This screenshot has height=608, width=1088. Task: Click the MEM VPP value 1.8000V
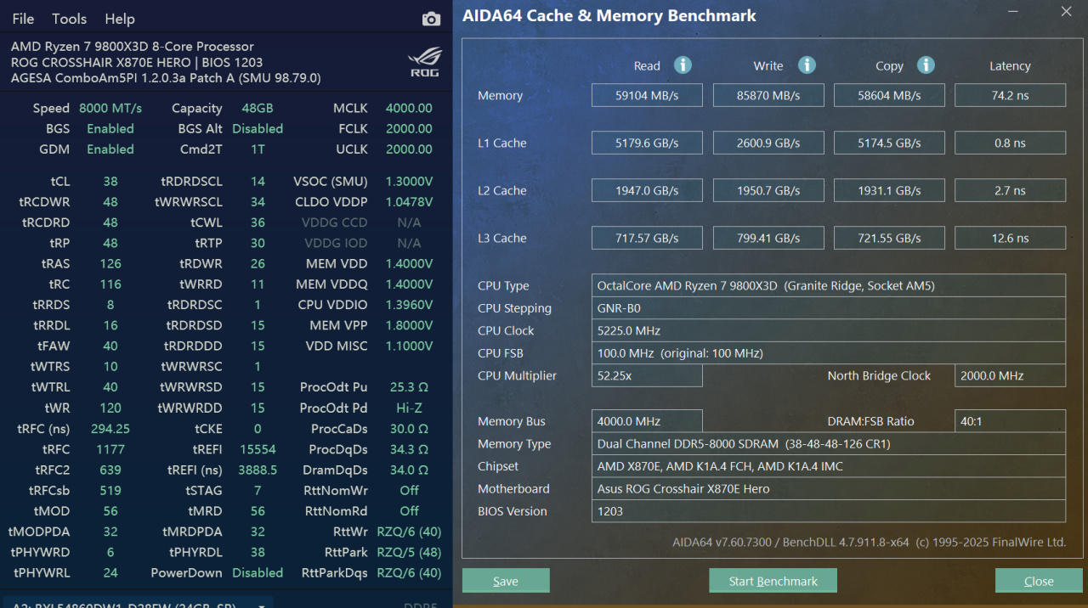click(x=409, y=325)
